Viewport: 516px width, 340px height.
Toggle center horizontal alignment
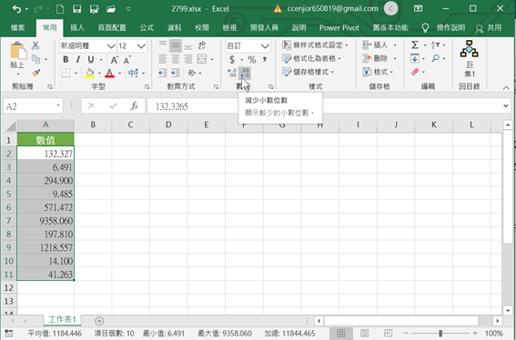click(x=176, y=59)
